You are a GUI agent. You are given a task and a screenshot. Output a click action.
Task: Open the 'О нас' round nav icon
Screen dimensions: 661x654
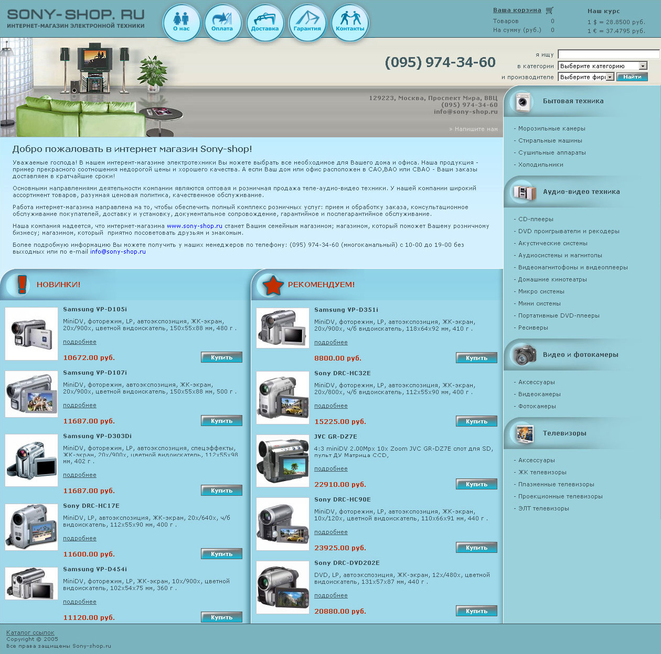[x=182, y=23]
